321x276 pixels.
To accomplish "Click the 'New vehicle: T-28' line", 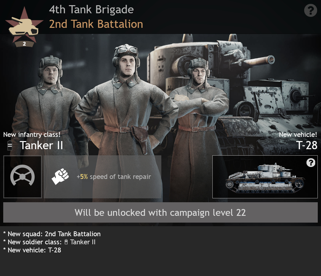I will pos(32,250).
